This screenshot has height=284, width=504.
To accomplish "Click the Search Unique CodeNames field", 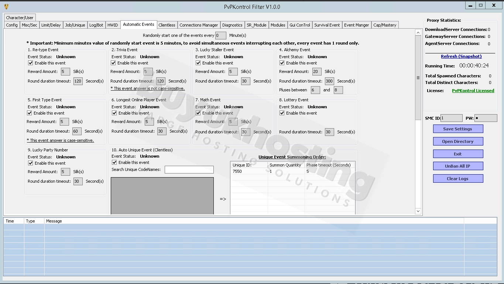I will click(x=189, y=170).
